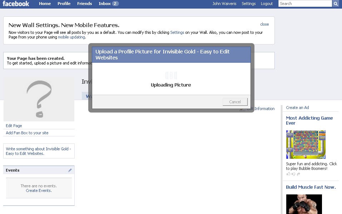Image resolution: width=342 pixels, height=214 pixels.
Task: Click Add Fan Box to your site
Action: click(27, 133)
